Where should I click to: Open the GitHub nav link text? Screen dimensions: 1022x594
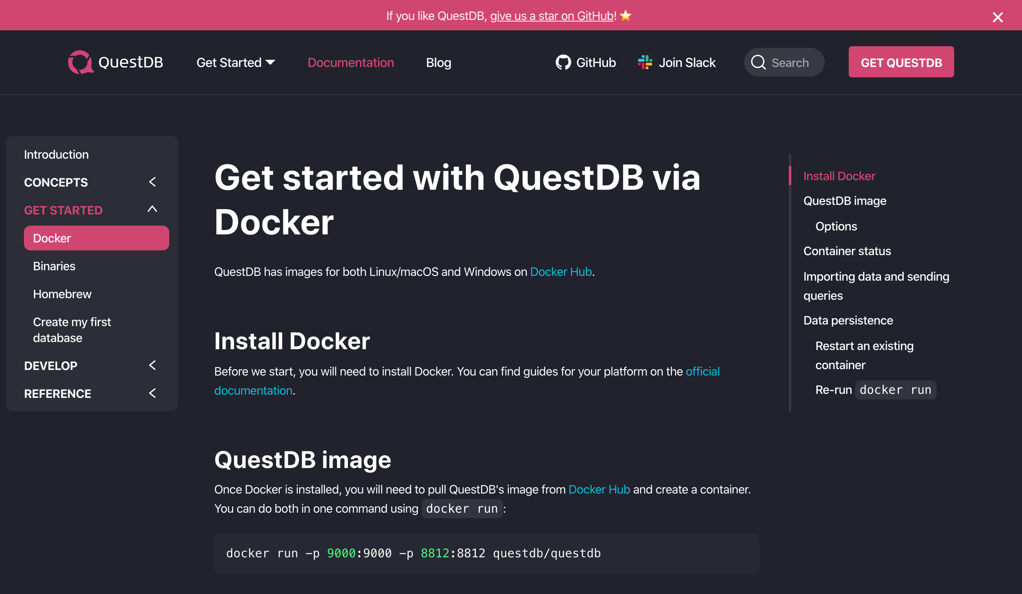(x=596, y=62)
